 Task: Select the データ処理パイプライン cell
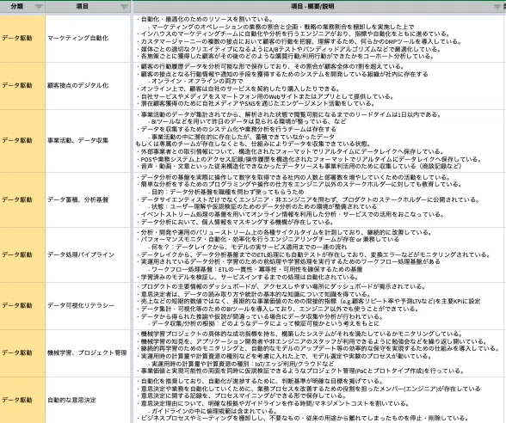point(88,254)
